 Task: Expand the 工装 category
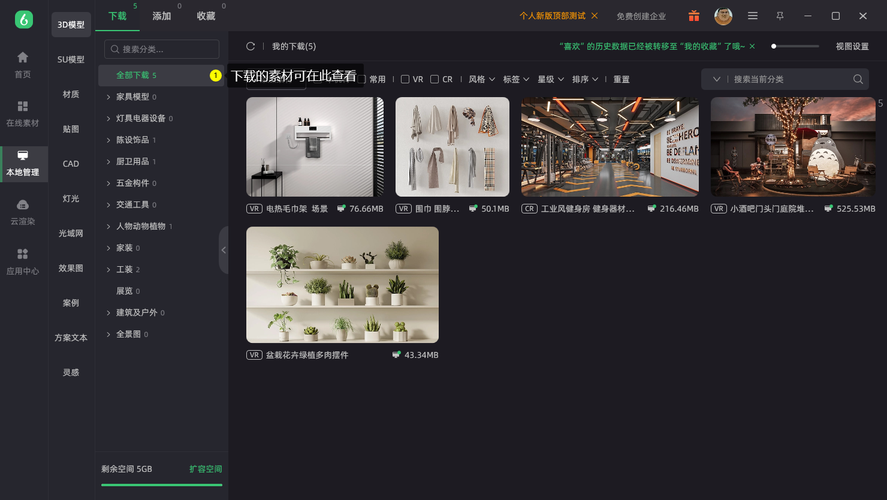108,270
